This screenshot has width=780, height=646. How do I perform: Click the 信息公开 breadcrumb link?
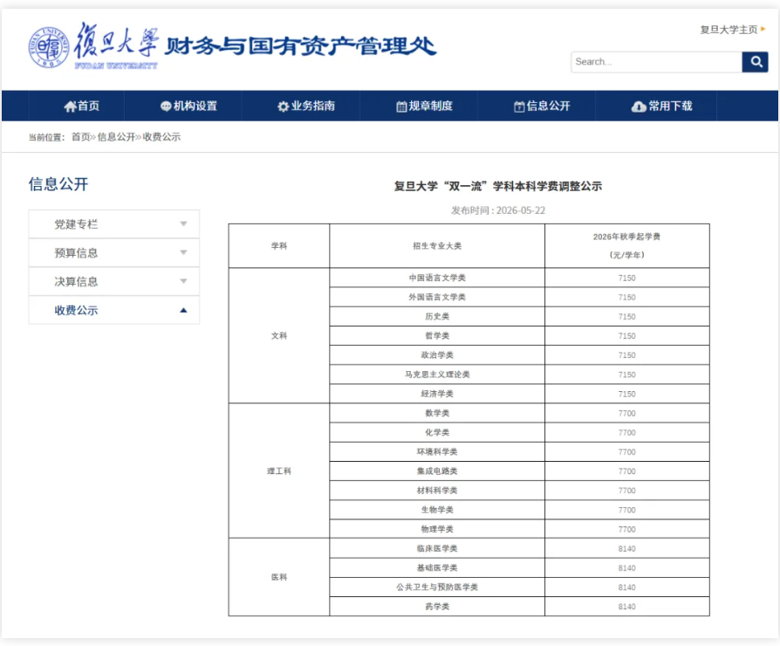(x=116, y=137)
